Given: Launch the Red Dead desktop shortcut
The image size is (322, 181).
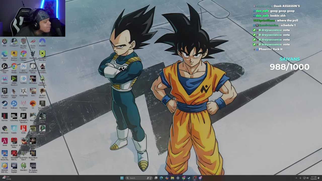Looking at the screenshot, I should [x=14, y=143].
